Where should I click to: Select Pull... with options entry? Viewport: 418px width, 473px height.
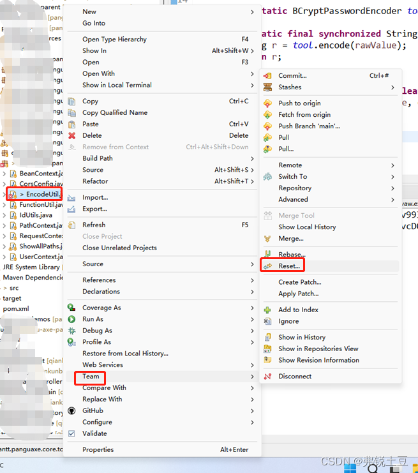click(331, 149)
